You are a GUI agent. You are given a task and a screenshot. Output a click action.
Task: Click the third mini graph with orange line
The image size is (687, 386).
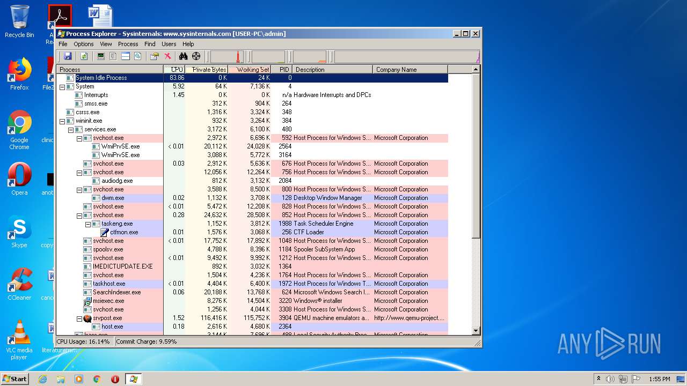pos(310,57)
